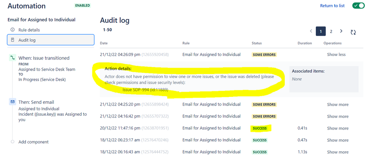Viewport: 369px width, 155px height.
Task: Open the Then: Send email component
Action: [36, 102]
